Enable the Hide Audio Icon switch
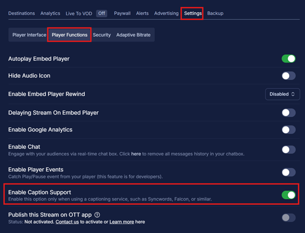 288,76
